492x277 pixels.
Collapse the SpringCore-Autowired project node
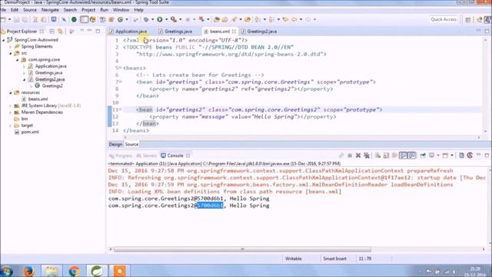[4, 40]
